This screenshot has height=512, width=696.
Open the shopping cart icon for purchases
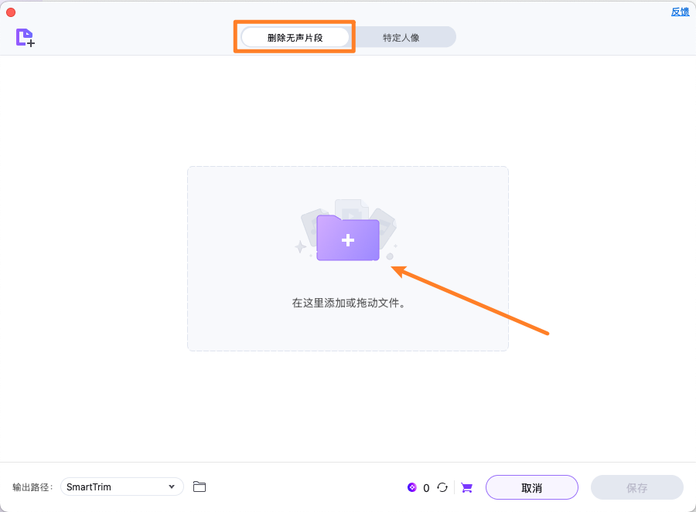(466, 487)
